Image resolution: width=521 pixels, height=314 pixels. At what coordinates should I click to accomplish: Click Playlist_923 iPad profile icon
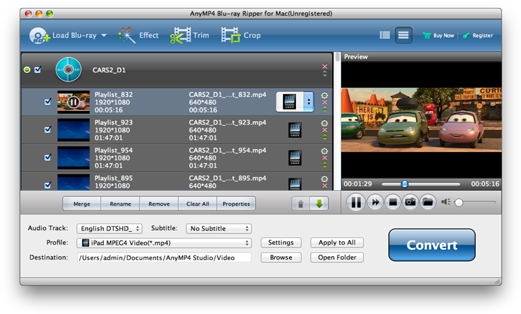tap(295, 130)
